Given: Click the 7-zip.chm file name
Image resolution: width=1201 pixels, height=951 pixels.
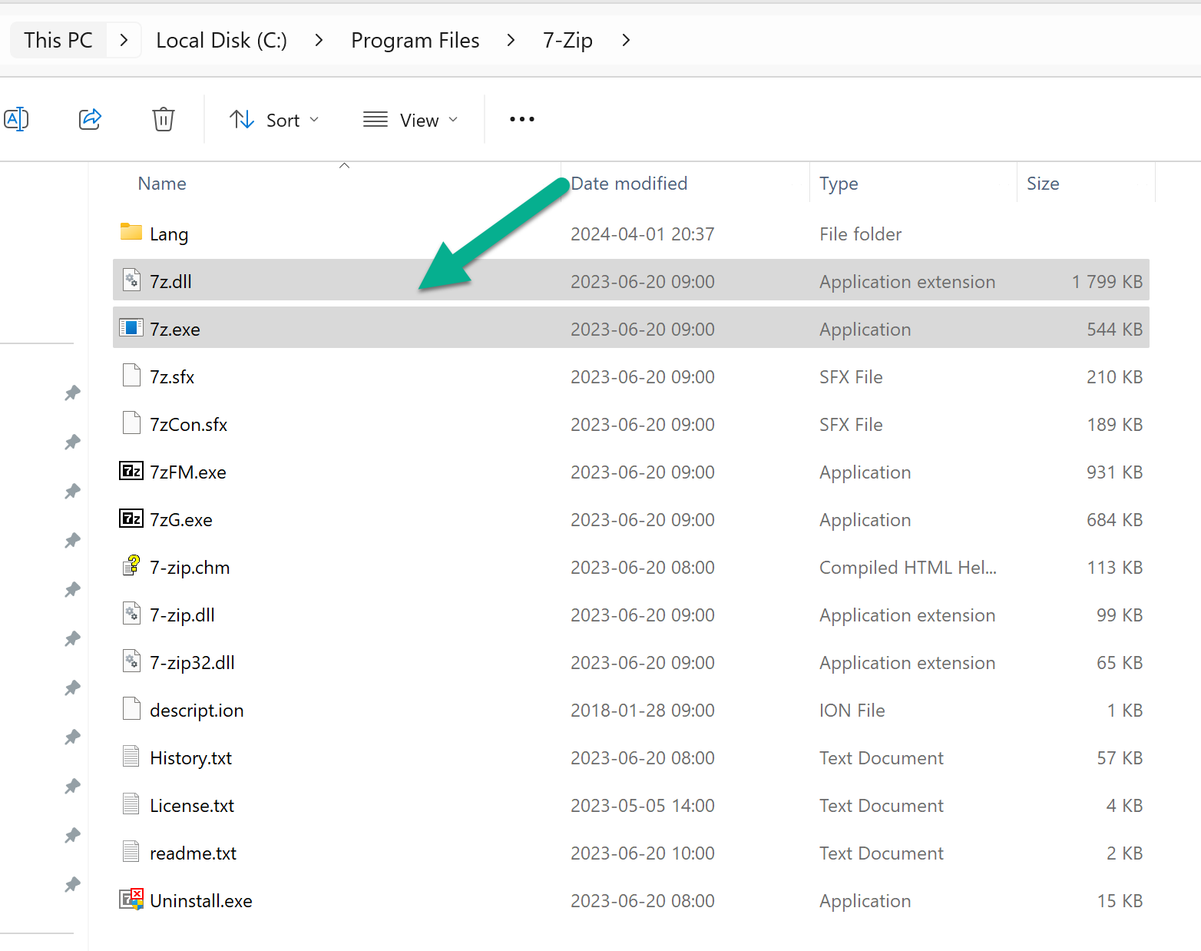Looking at the screenshot, I should click(190, 568).
